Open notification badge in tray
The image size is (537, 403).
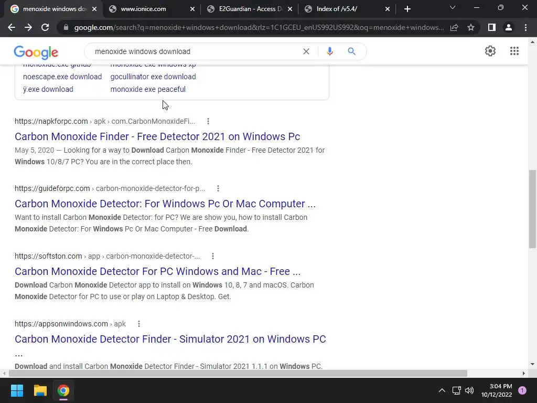(522, 390)
